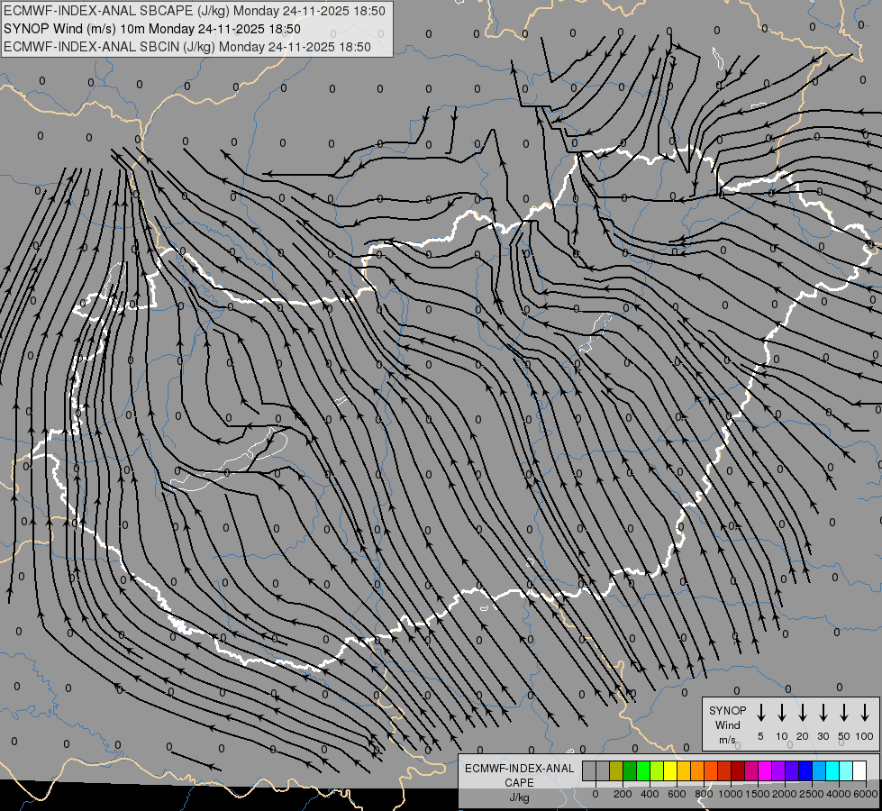Click the 100 value in wind legend

coord(865,736)
